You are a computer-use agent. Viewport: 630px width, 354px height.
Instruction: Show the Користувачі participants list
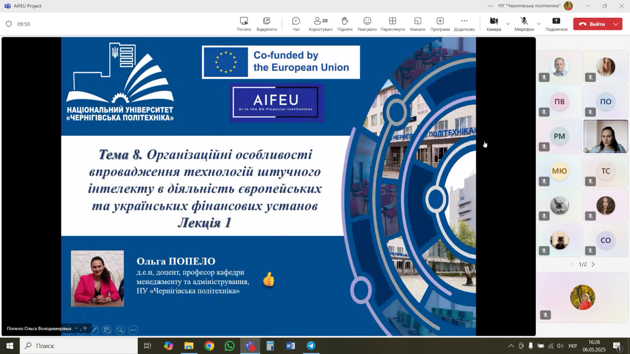click(x=320, y=24)
